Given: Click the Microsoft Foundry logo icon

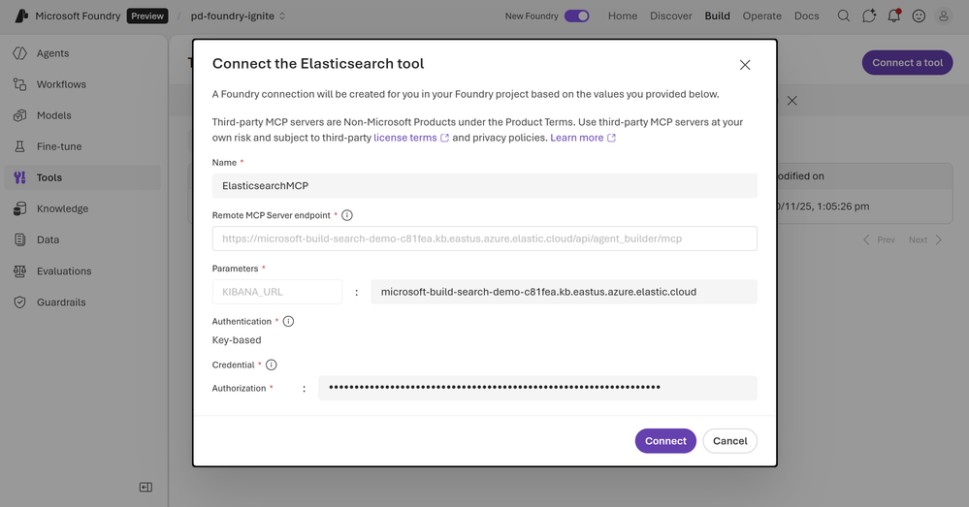Looking at the screenshot, I should click(21, 16).
